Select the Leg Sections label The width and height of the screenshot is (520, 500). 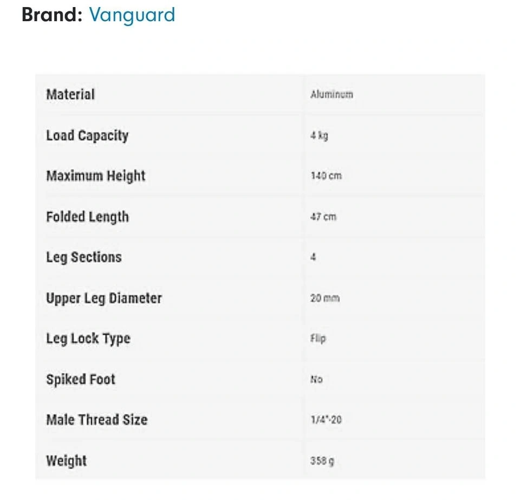tap(84, 258)
